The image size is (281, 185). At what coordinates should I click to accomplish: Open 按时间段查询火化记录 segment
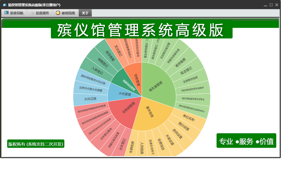(93, 79)
